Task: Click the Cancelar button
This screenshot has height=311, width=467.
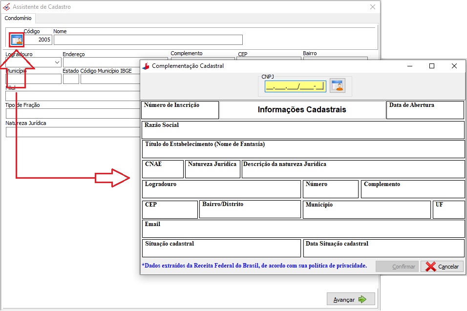Action: point(442,267)
